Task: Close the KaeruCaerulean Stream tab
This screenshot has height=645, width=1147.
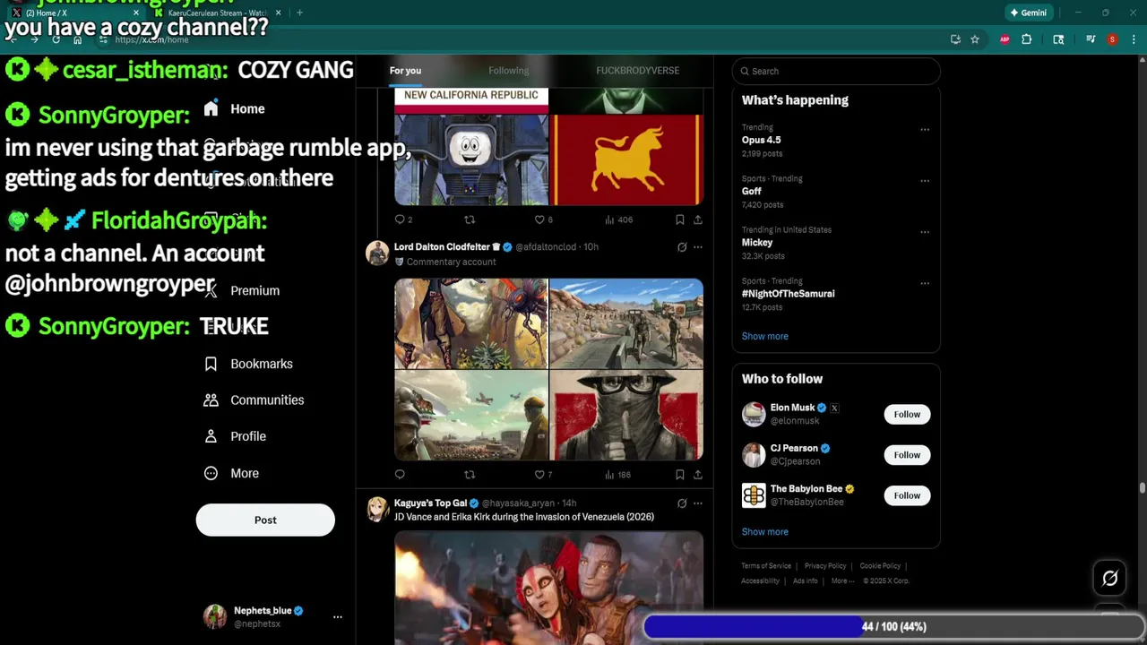Action: point(278,13)
